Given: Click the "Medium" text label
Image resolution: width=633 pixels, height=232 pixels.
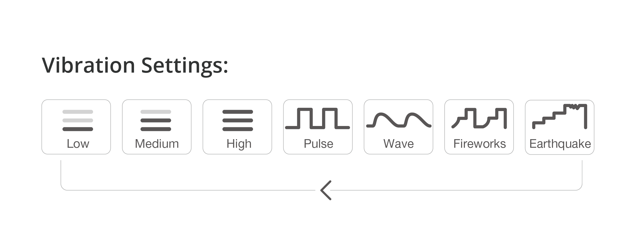Looking at the screenshot, I should pos(157,144).
